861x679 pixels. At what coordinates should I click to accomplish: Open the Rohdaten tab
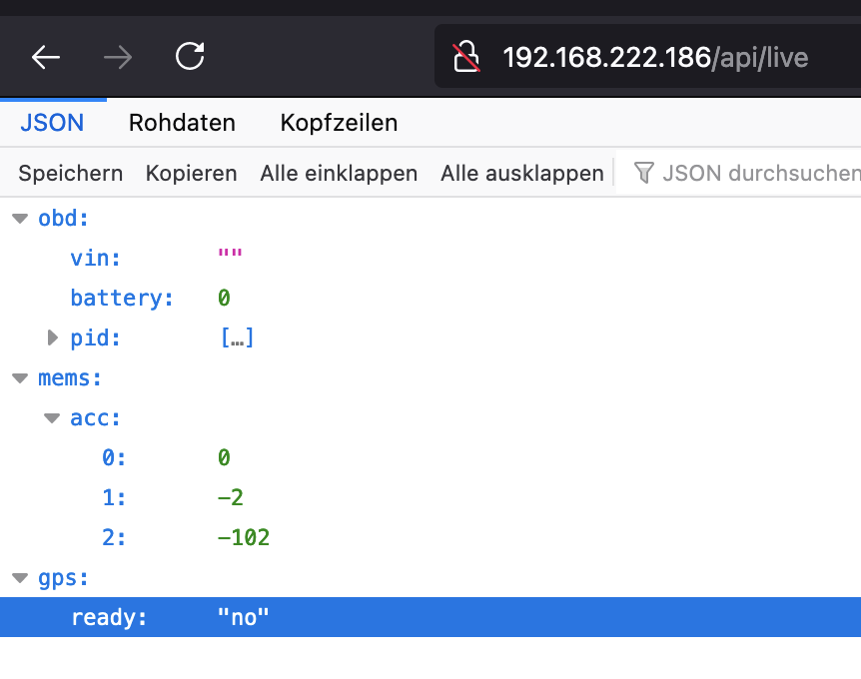pos(182,123)
